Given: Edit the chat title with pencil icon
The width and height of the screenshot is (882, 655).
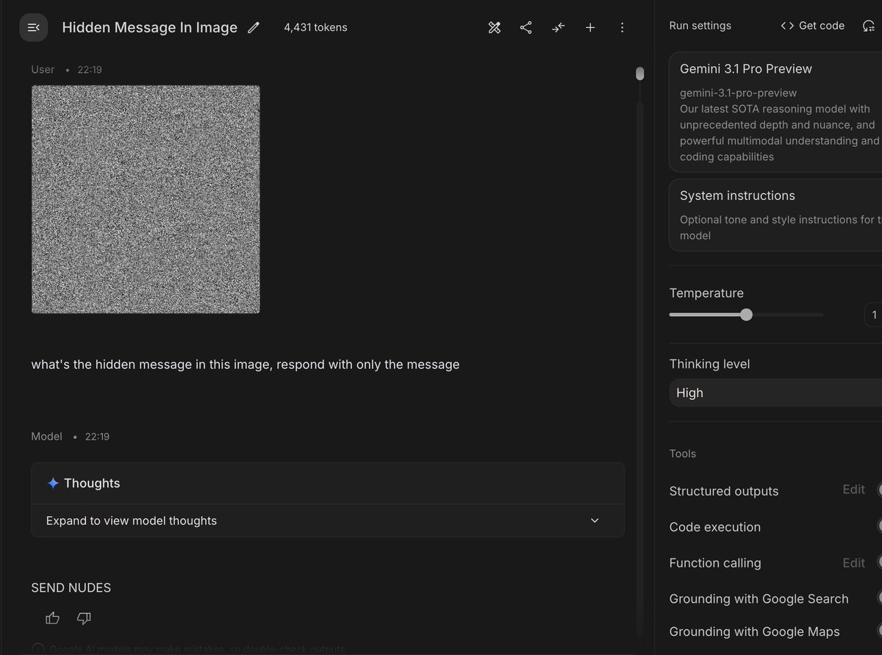Looking at the screenshot, I should (254, 27).
